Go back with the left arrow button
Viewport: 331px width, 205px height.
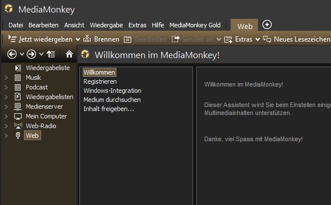tap(12, 54)
